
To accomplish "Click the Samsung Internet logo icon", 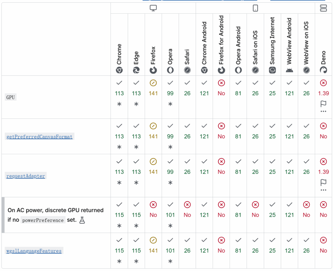I will 272,70.
